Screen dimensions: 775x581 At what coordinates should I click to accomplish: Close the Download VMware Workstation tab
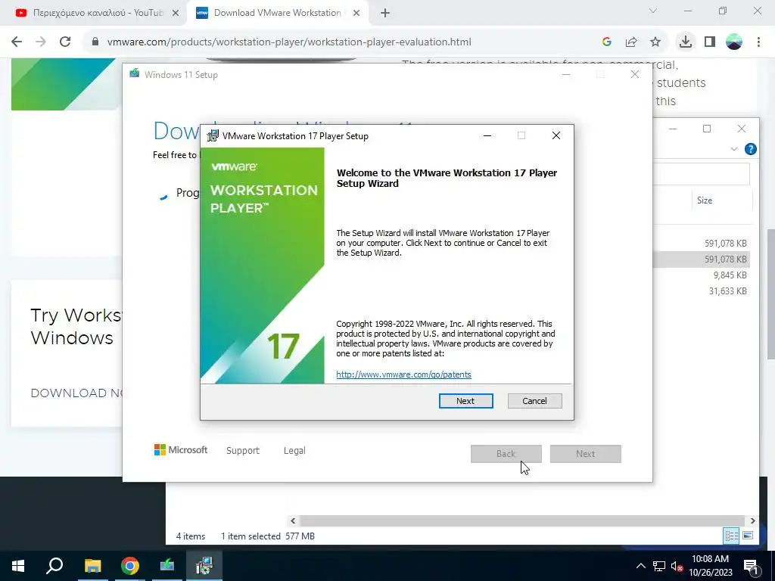pos(356,14)
